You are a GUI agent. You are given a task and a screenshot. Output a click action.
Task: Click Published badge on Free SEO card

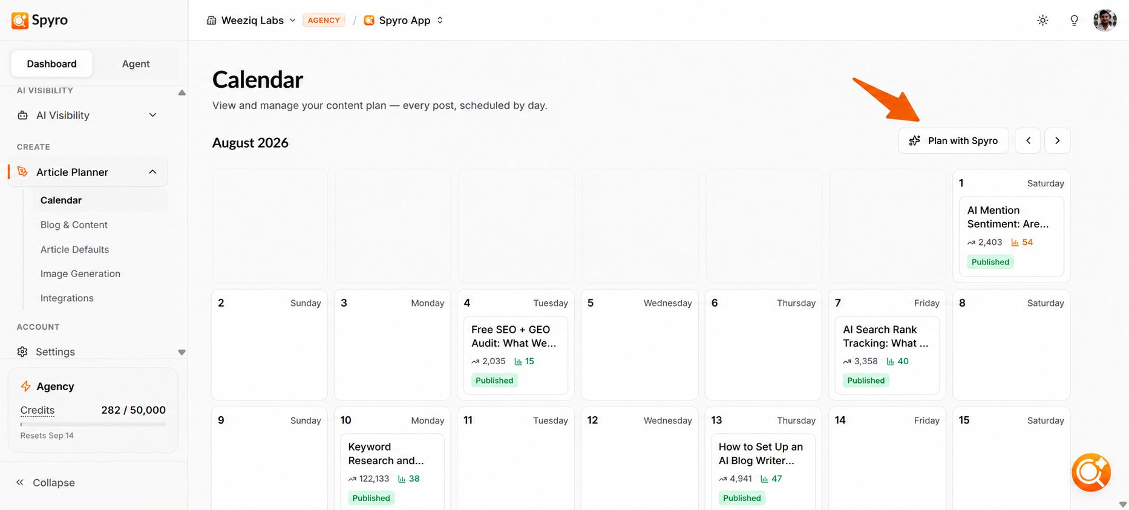494,381
